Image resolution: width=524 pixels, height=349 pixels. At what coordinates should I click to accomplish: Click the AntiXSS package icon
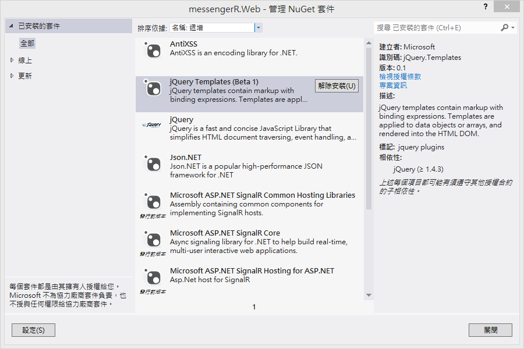(x=153, y=50)
